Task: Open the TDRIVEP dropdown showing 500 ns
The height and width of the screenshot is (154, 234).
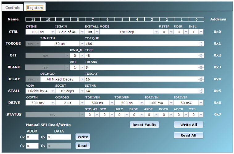Action: [x=129, y=103]
